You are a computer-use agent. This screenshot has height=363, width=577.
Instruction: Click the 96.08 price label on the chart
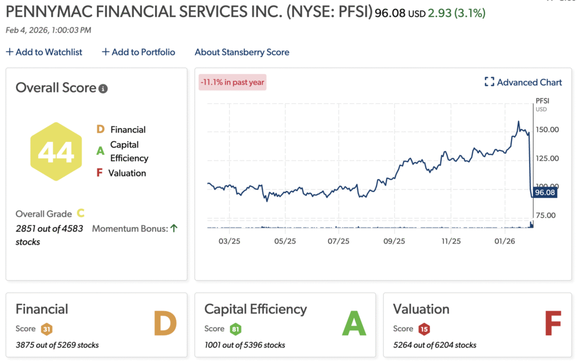(x=545, y=193)
